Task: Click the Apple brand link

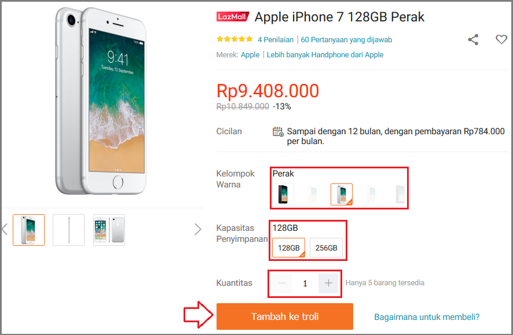Action: click(250, 55)
